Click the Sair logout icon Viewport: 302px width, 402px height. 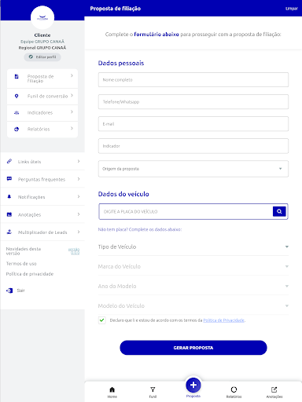tap(9, 291)
